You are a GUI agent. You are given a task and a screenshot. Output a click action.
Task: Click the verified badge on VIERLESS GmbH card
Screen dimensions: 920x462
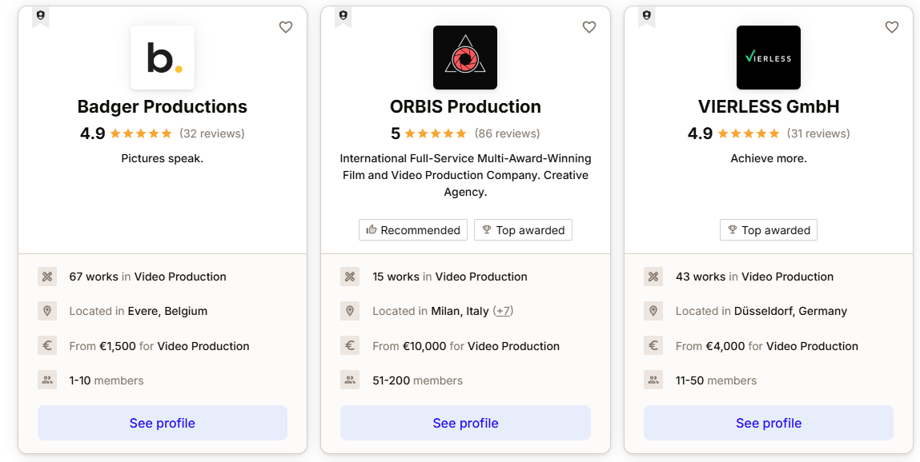(647, 17)
